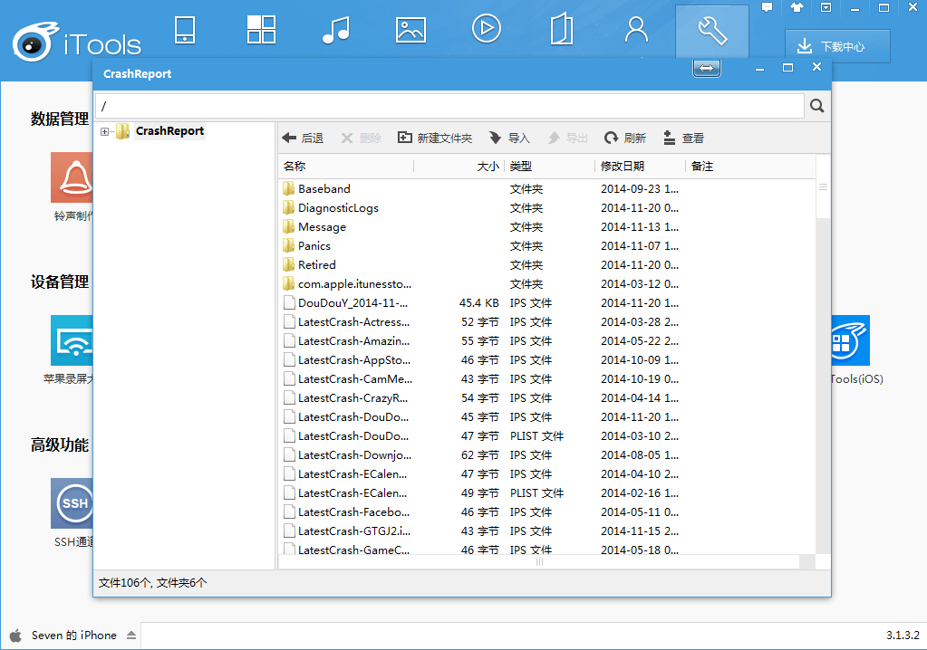Open the video play tab icon
This screenshot has height=650, width=927.
pos(487,30)
